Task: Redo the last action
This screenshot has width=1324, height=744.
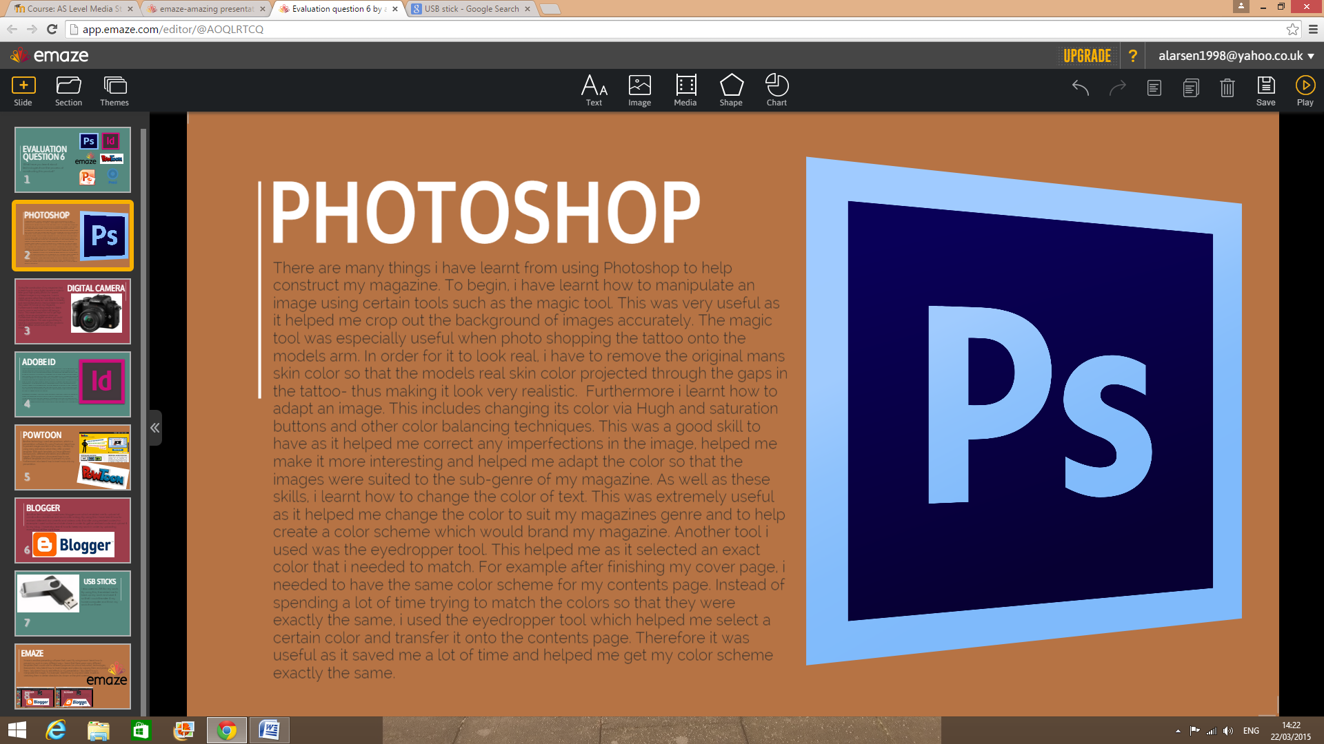Action: point(1117,88)
